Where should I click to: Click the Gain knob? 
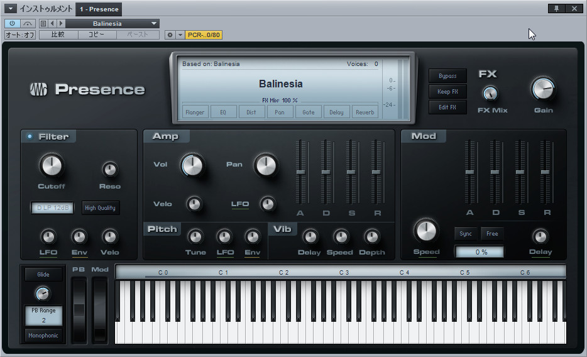click(x=543, y=89)
